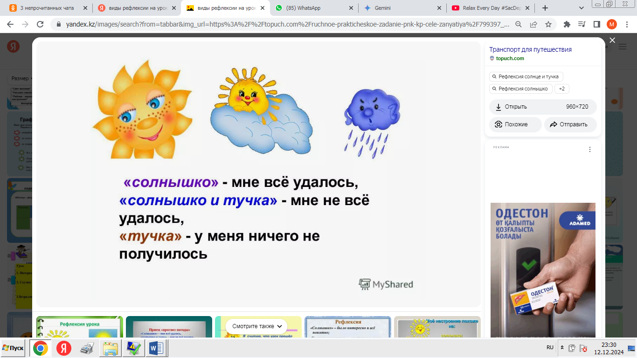637x358 pixels.
Task: Open Yandex Browser from the taskbar
Action: [64, 348]
